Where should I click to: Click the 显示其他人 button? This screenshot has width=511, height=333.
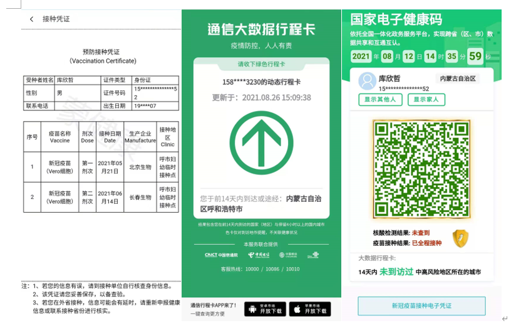click(380, 100)
